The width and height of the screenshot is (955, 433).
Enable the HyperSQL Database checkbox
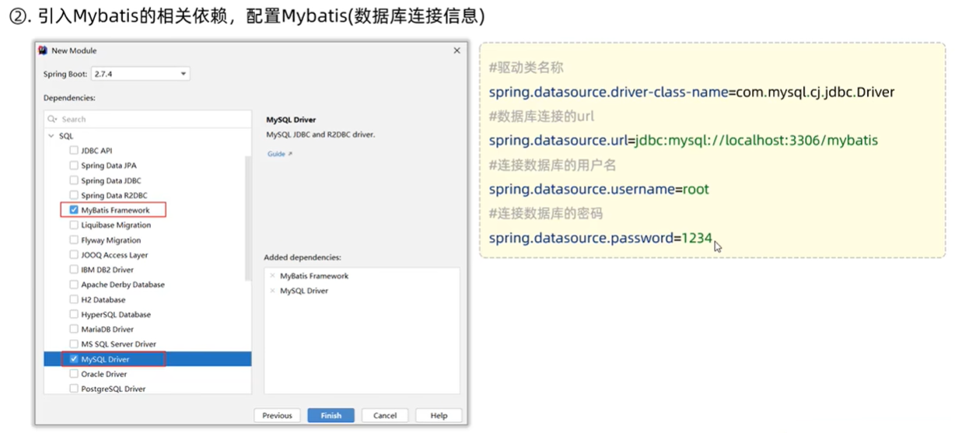point(74,315)
